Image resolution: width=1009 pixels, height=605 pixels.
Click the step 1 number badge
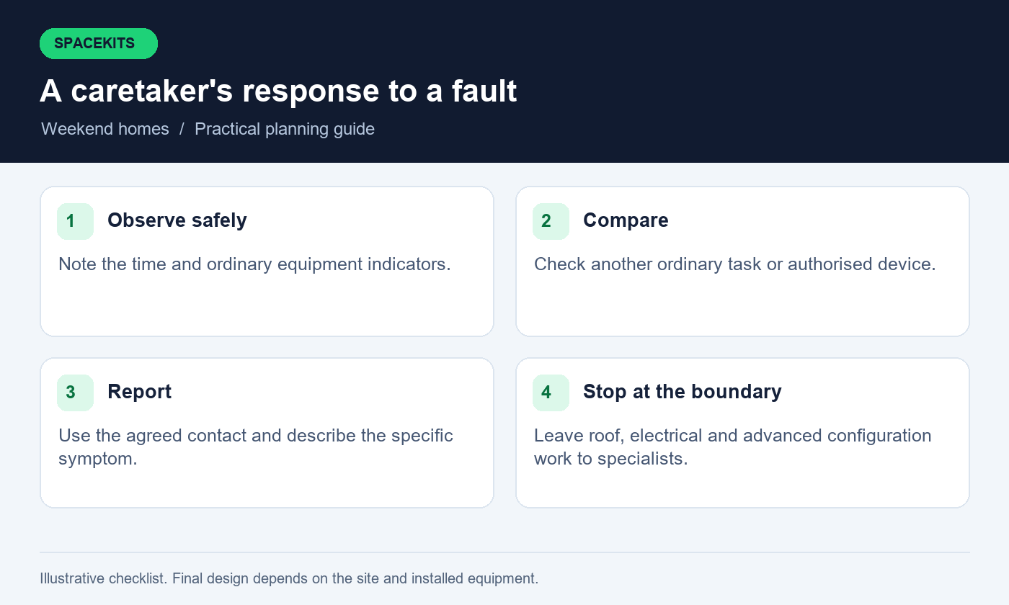(75, 221)
